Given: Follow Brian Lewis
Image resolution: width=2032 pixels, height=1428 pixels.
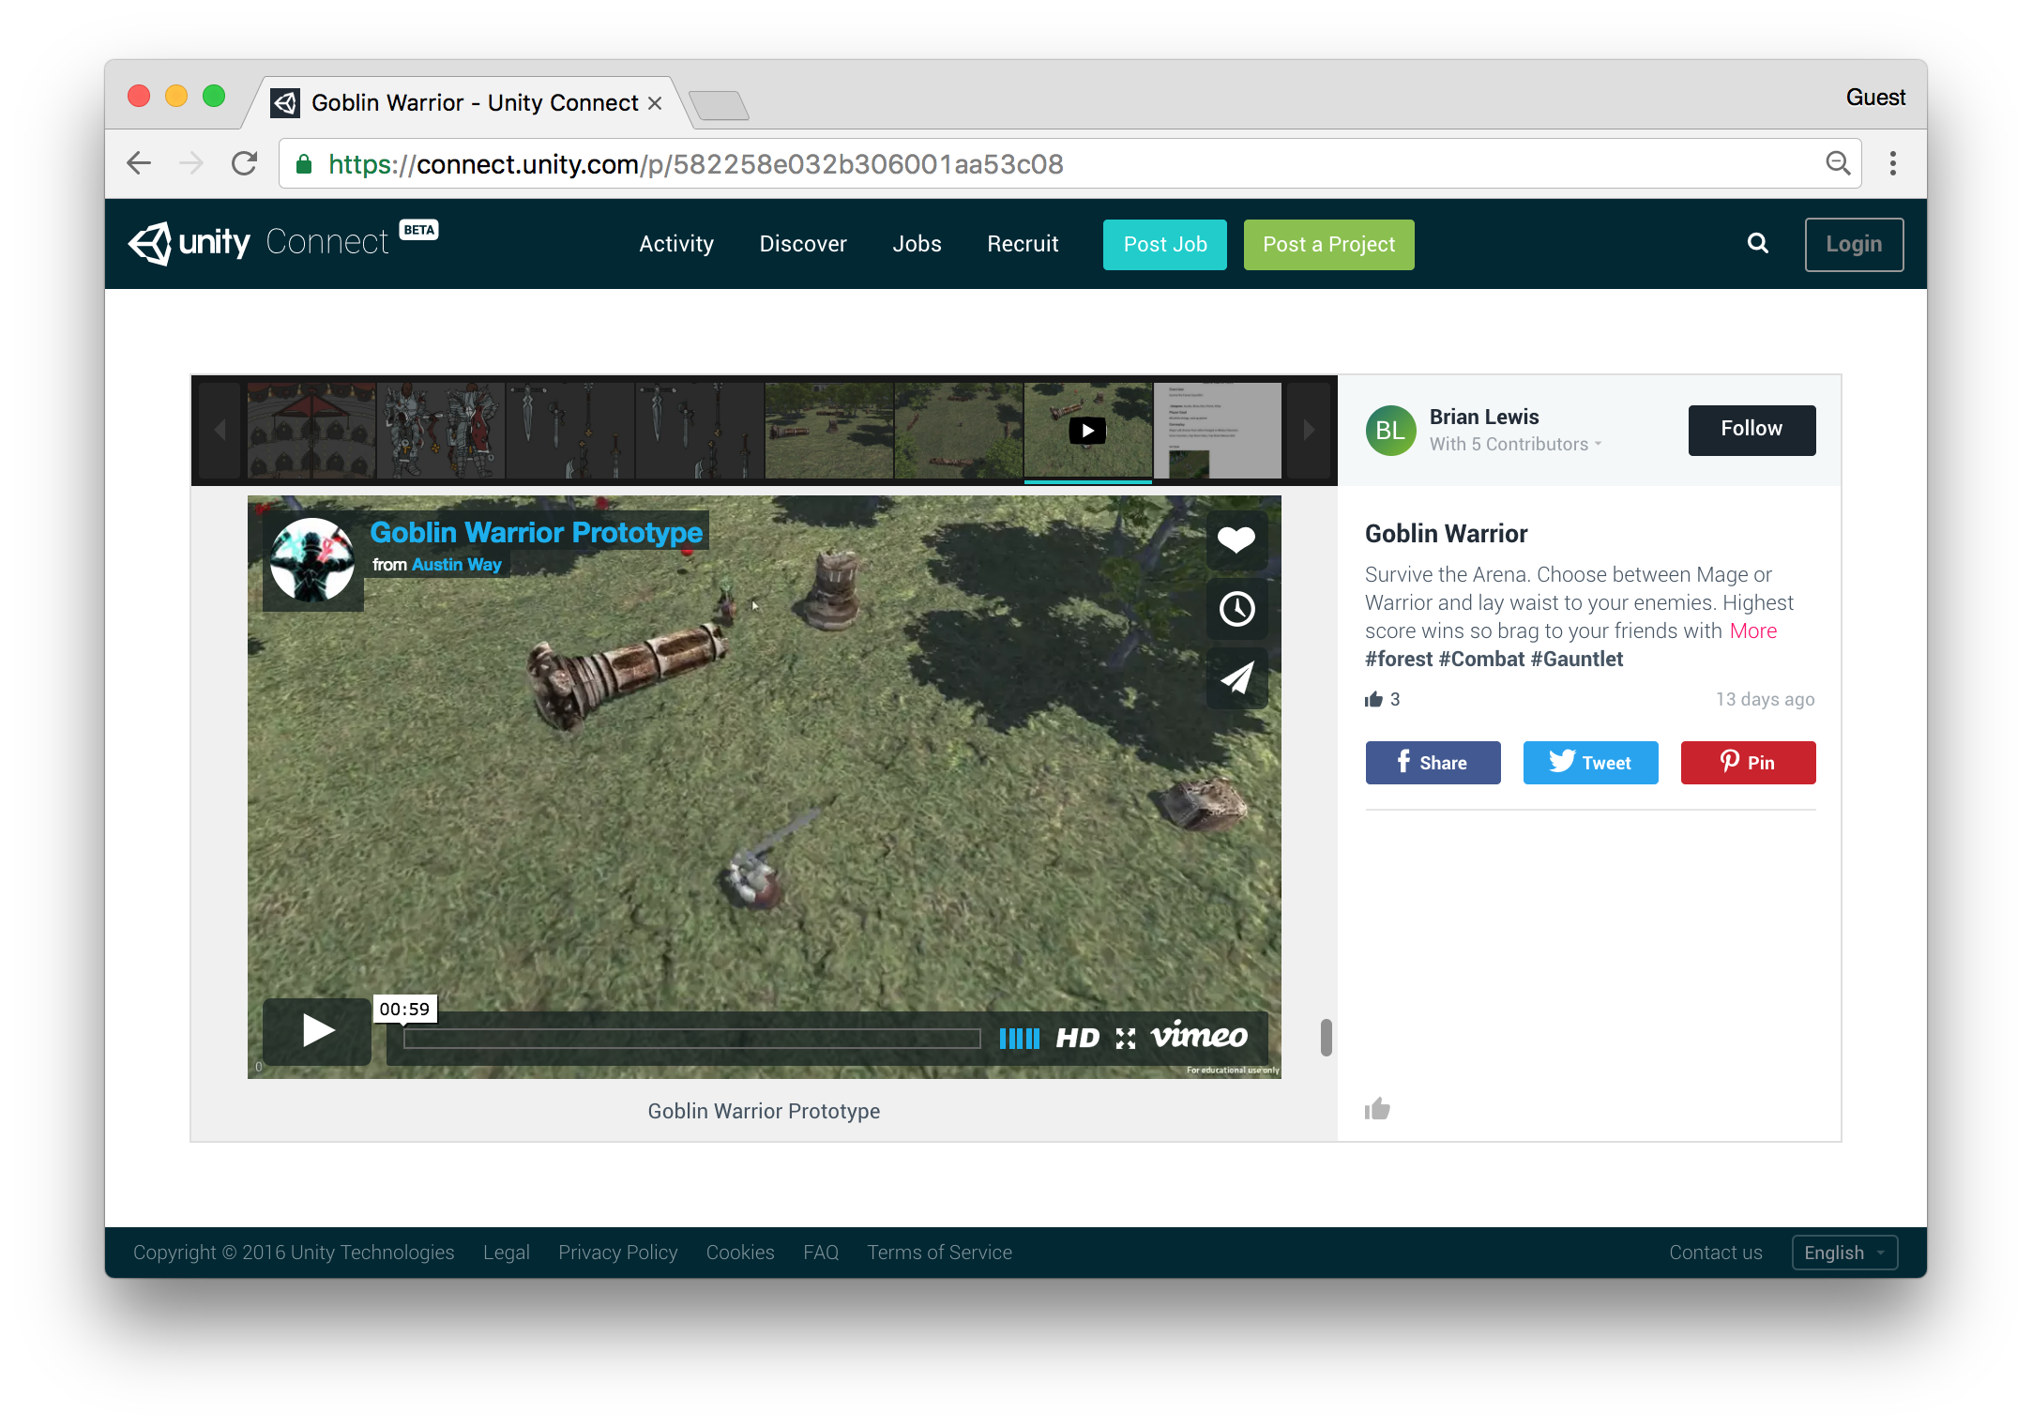Looking at the screenshot, I should click(x=1751, y=430).
